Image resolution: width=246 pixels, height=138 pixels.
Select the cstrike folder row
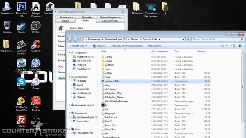point(156,61)
